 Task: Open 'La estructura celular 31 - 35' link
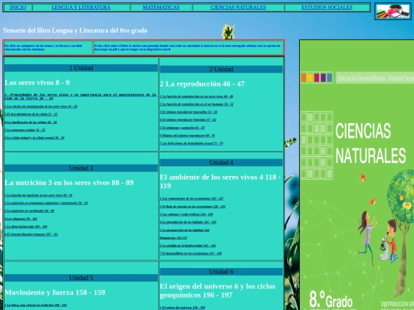pos(25,130)
